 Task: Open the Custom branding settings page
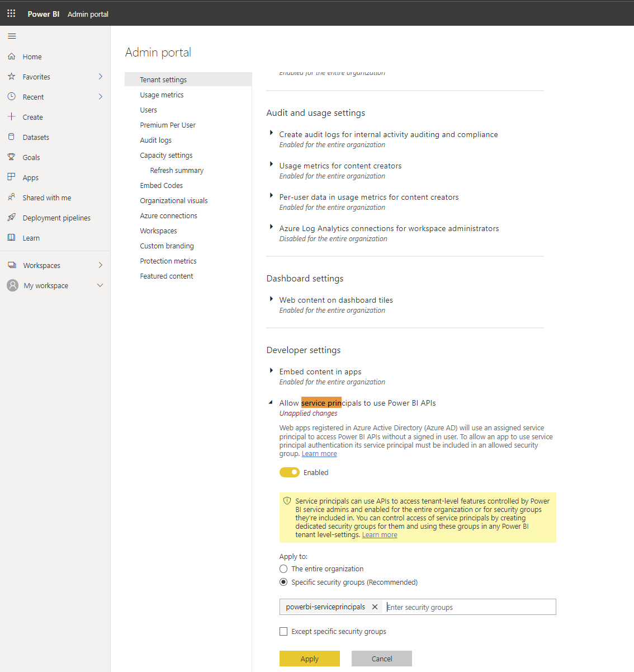(167, 246)
